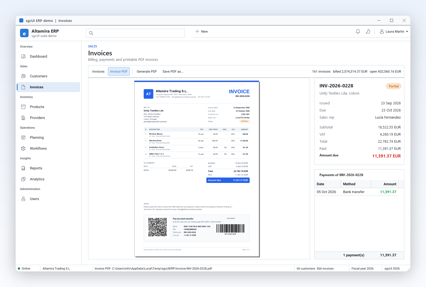Click the Analytics pie icon
Screen dimensions: 426x287
coord(23,179)
